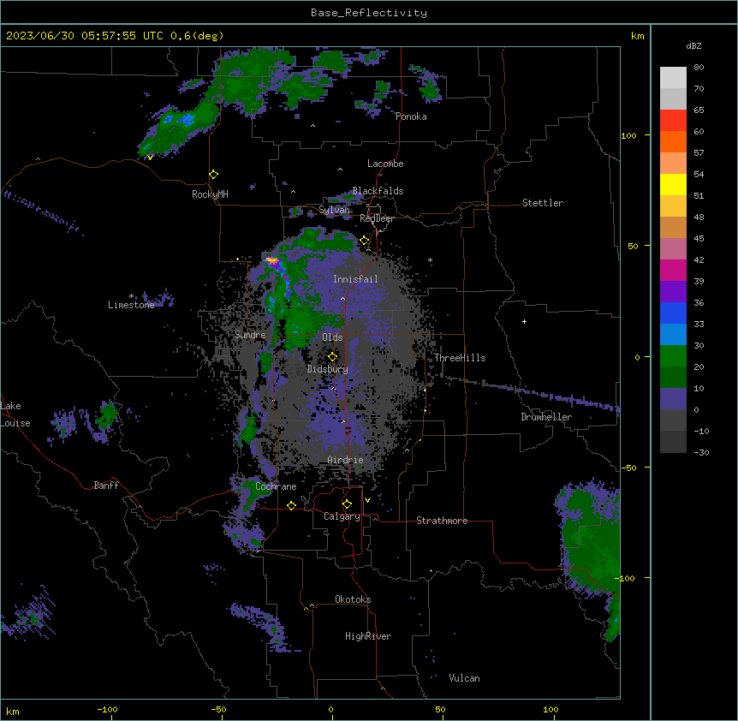Screen dimensions: 738x721
Task: Click the Sundre town label
Action: coord(250,335)
